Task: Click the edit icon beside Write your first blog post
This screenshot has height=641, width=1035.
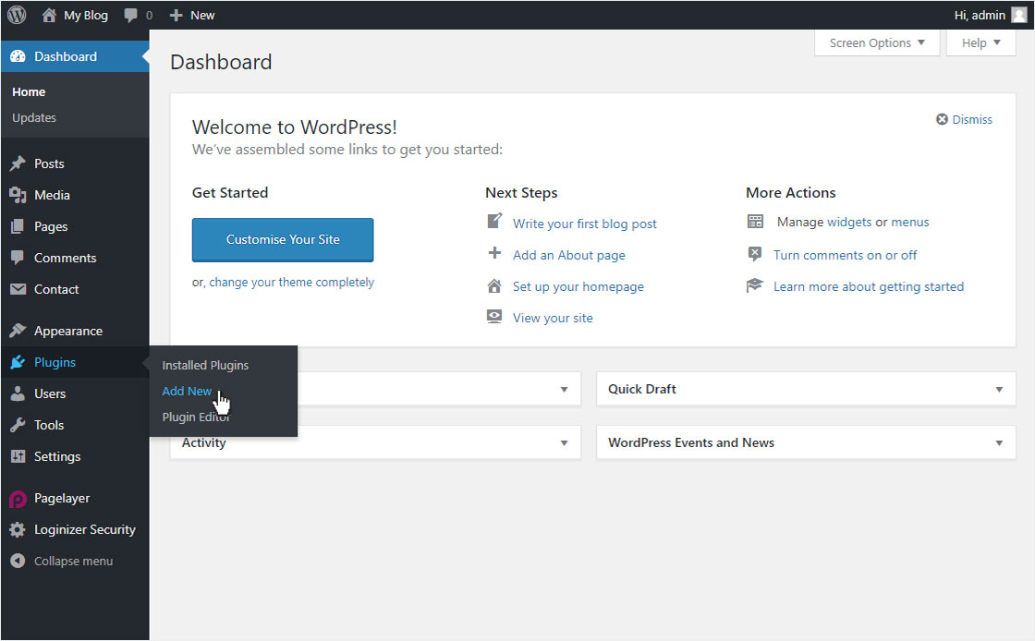Action: (494, 221)
